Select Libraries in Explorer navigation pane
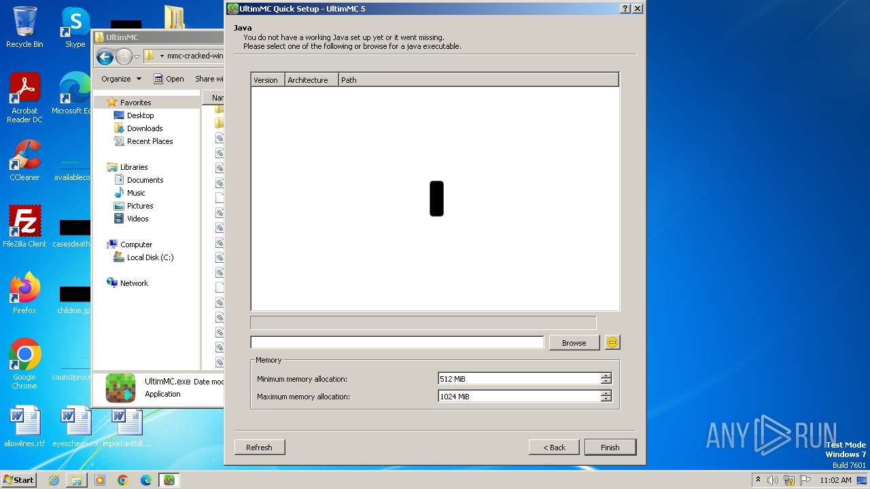 click(x=134, y=167)
